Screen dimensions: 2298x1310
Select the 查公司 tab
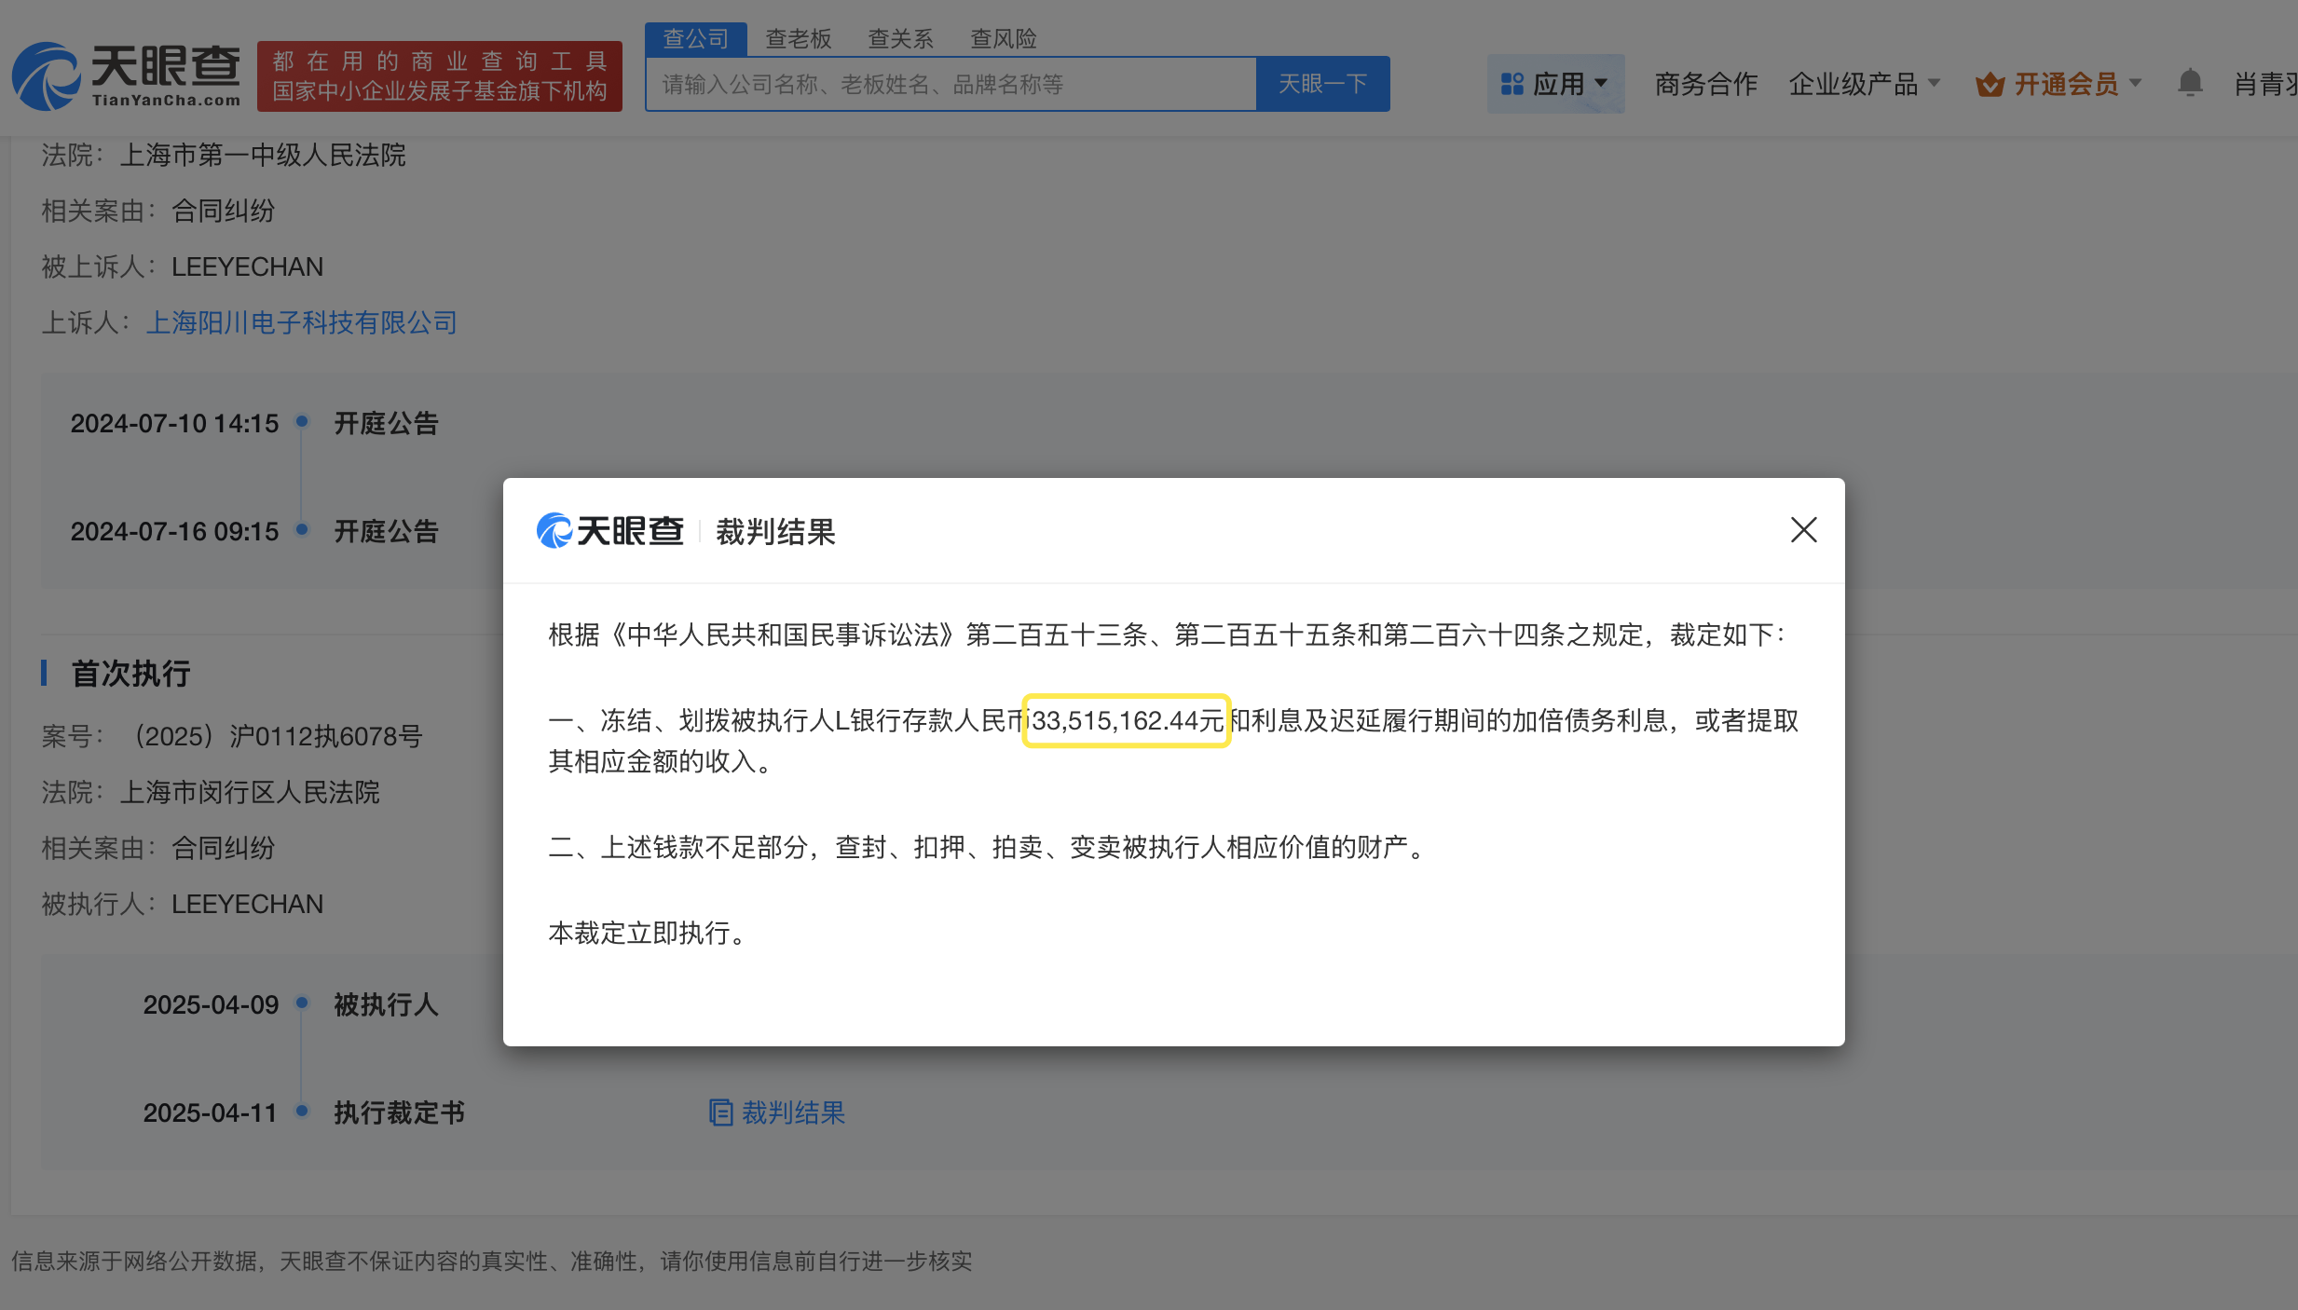click(x=695, y=38)
